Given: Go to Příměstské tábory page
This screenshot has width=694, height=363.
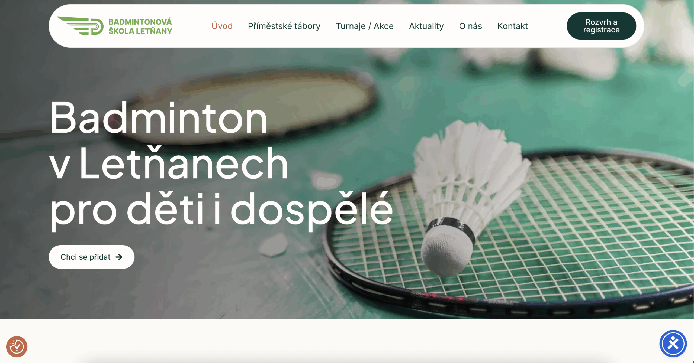Looking at the screenshot, I should (x=284, y=26).
